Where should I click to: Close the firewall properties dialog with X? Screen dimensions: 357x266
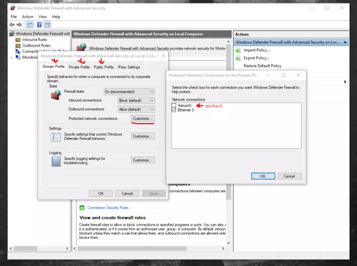(163, 56)
